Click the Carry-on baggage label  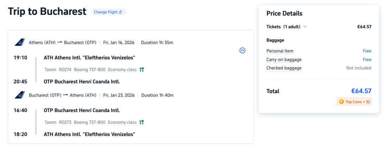284,60
